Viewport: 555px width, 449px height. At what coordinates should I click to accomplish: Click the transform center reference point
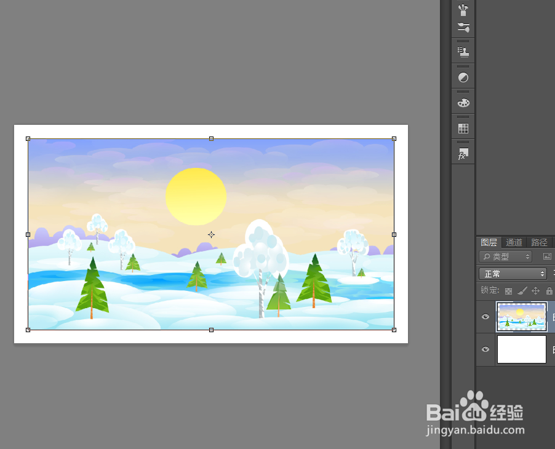[x=211, y=234]
